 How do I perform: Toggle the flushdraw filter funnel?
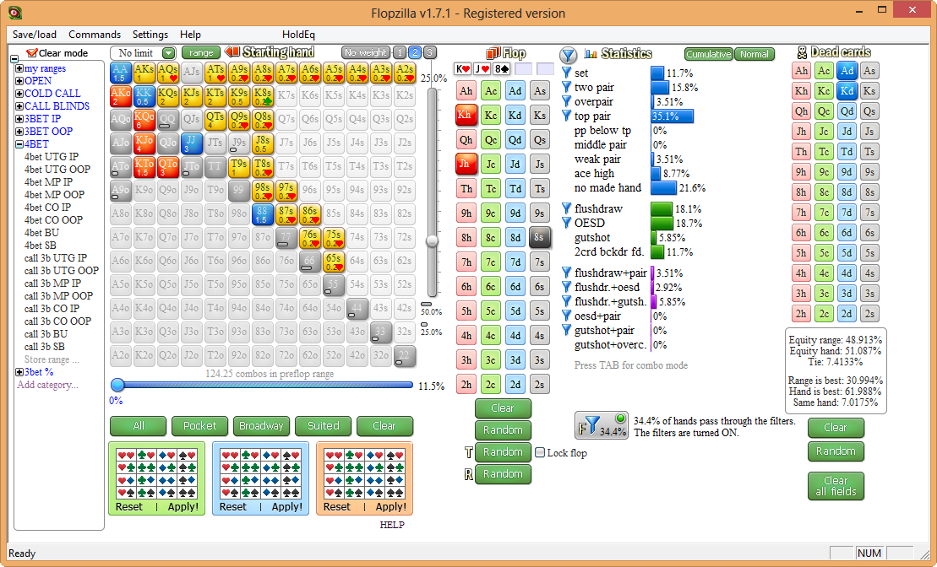pos(566,208)
